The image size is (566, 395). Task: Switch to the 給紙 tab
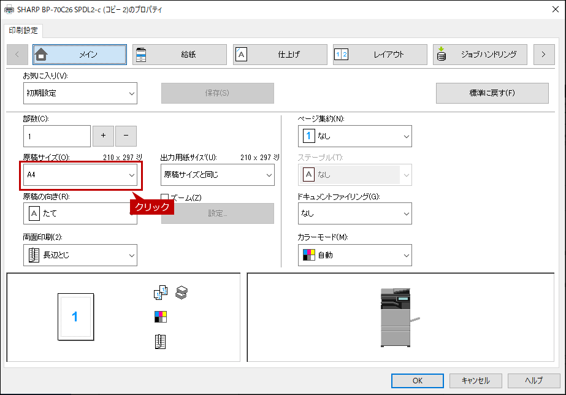point(180,55)
